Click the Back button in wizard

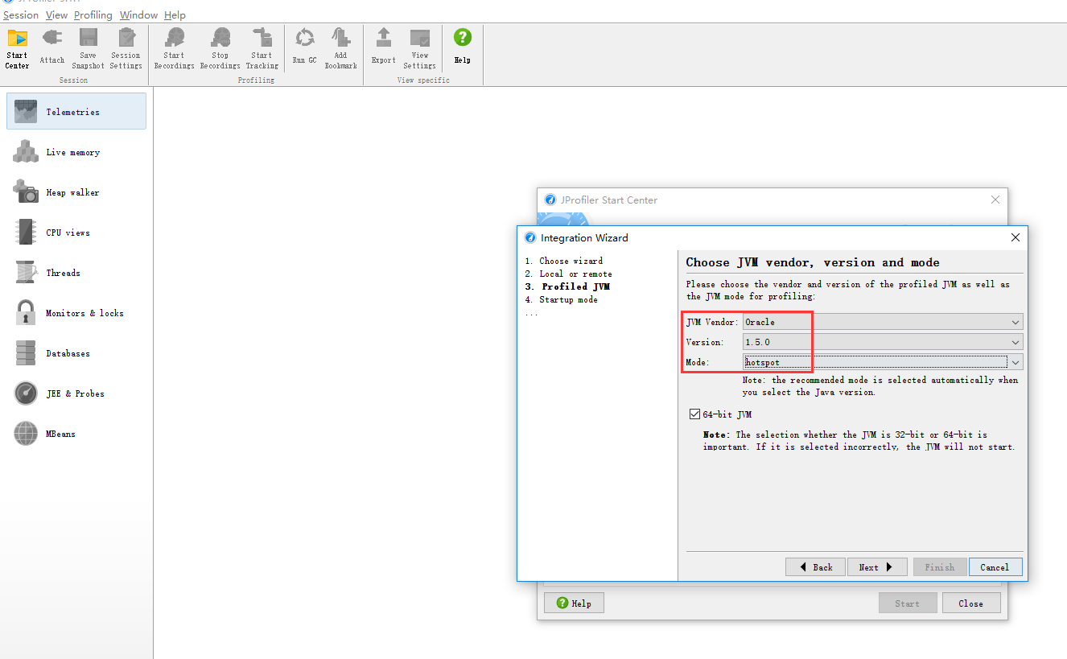(815, 566)
